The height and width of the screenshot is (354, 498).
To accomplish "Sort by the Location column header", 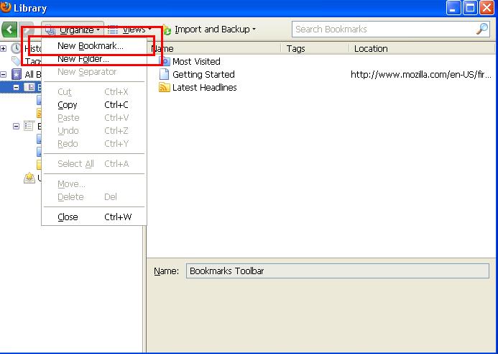I will (x=371, y=49).
